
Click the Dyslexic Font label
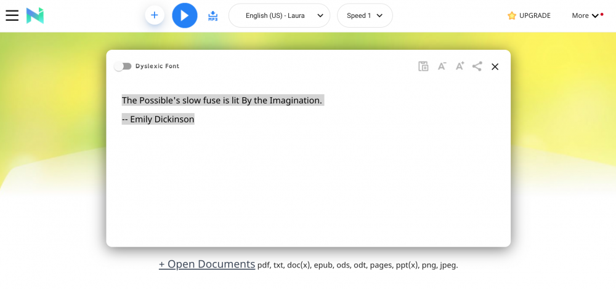157,66
